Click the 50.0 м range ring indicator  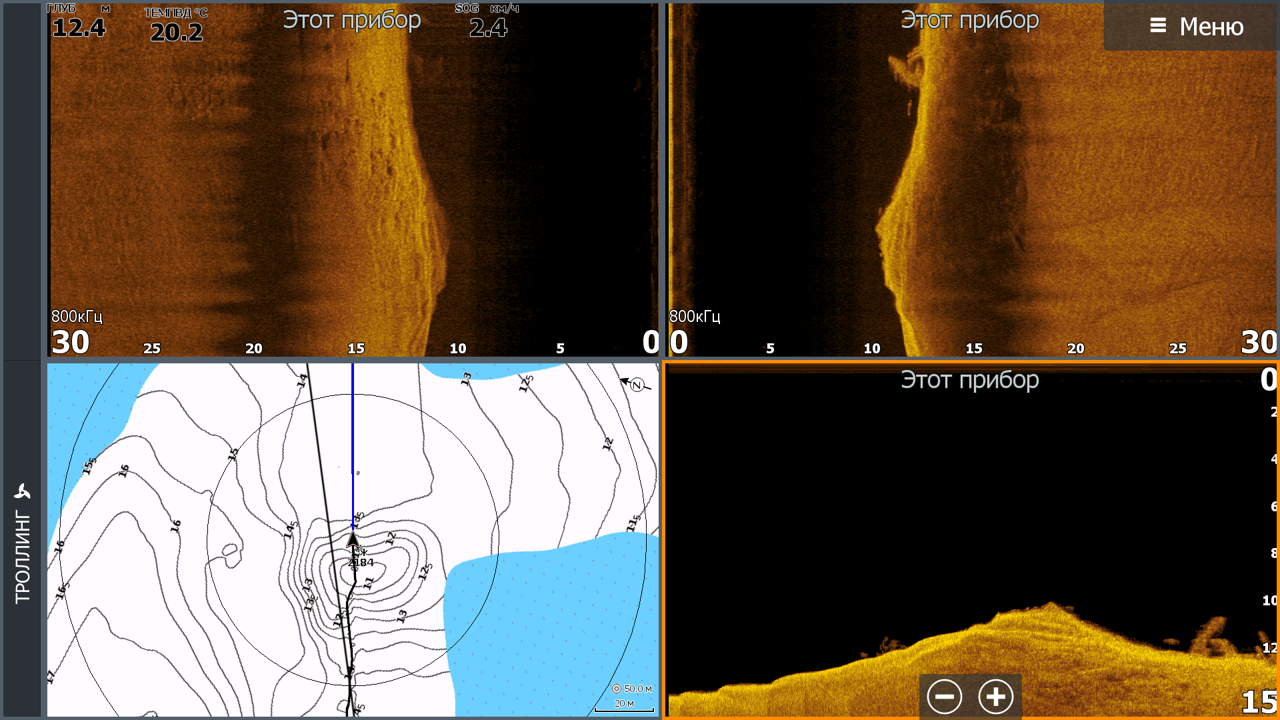pos(632,689)
